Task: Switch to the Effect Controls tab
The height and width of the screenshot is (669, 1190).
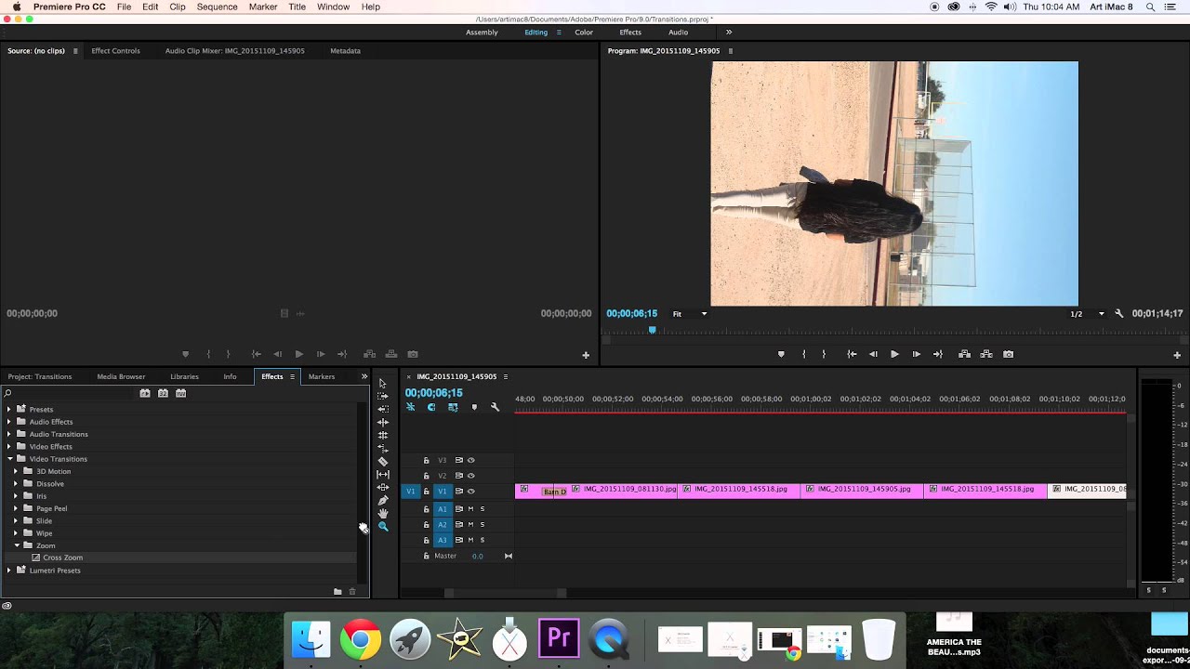Action: tap(115, 51)
